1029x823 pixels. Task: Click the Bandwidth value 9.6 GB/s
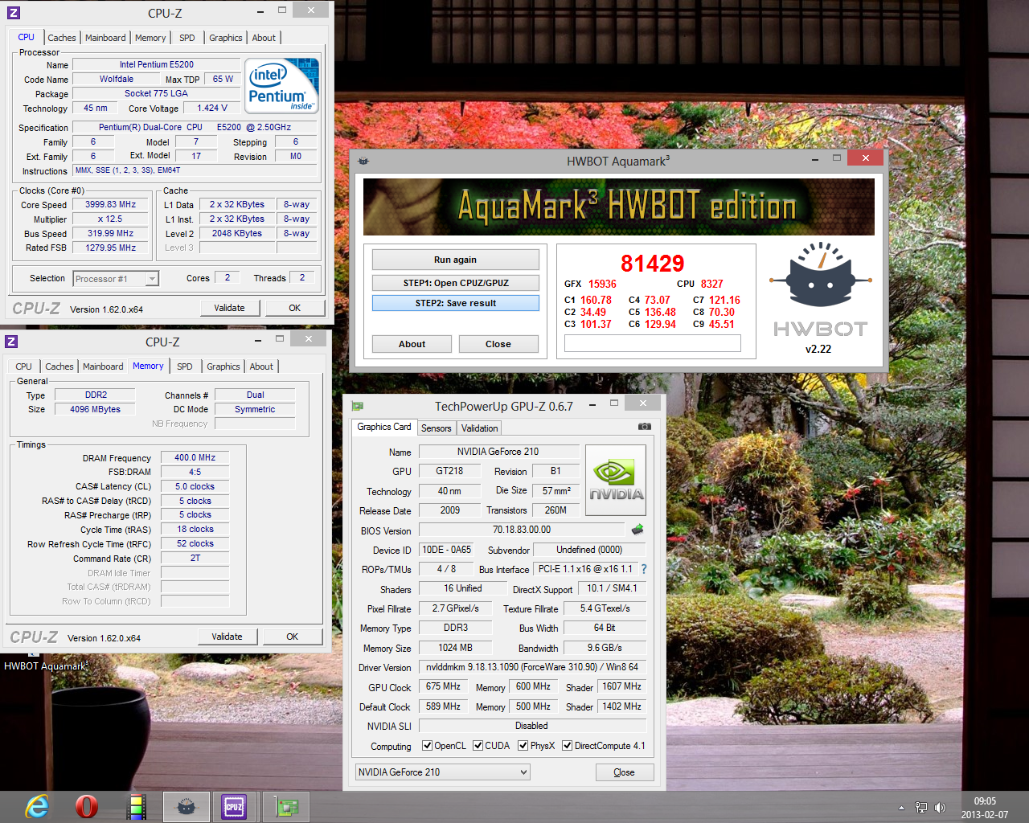pyautogui.click(x=605, y=648)
